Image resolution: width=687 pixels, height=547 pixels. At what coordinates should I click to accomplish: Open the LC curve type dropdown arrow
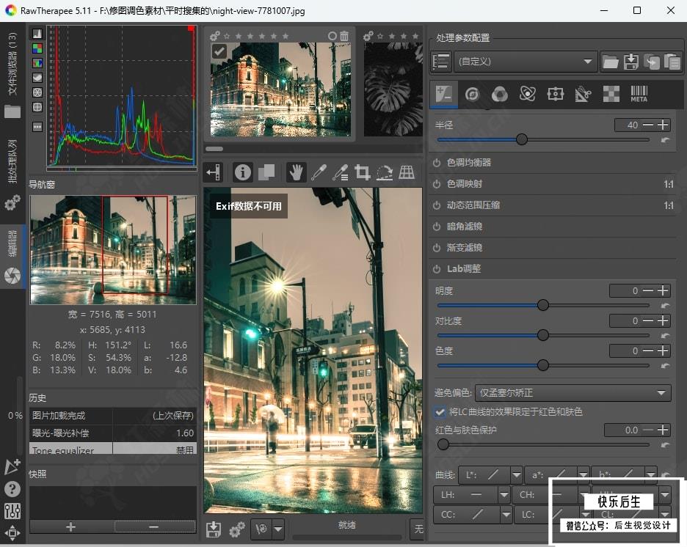tap(585, 514)
